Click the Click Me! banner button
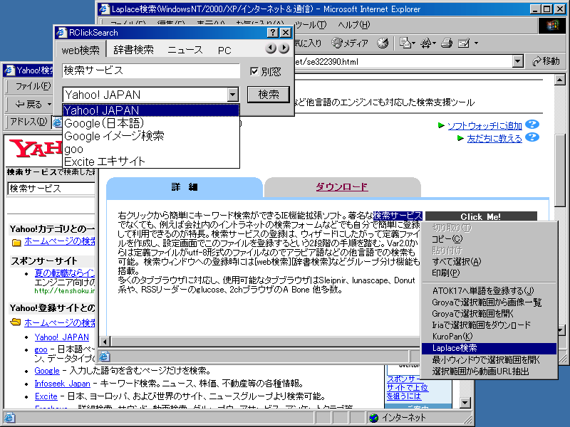The height and width of the screenshot is (427, 570). coord(481,216)
